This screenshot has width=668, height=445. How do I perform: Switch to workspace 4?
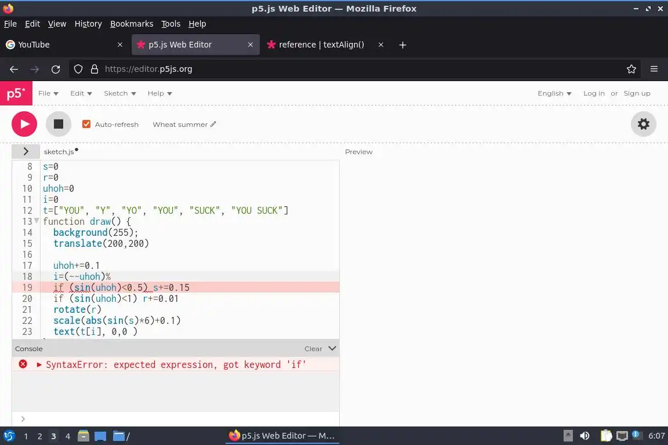pyautogui.click(x=67, y=436)
